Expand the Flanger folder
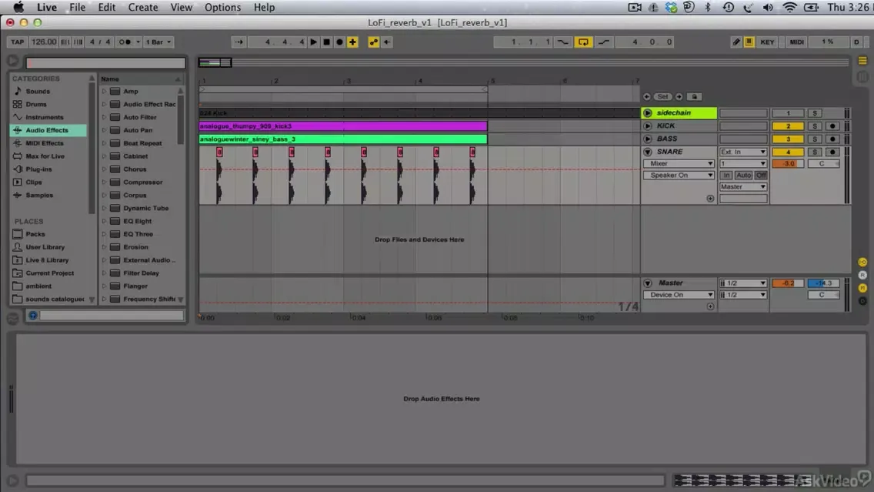This screenshot has width=874, height=492. coord(104,286)
